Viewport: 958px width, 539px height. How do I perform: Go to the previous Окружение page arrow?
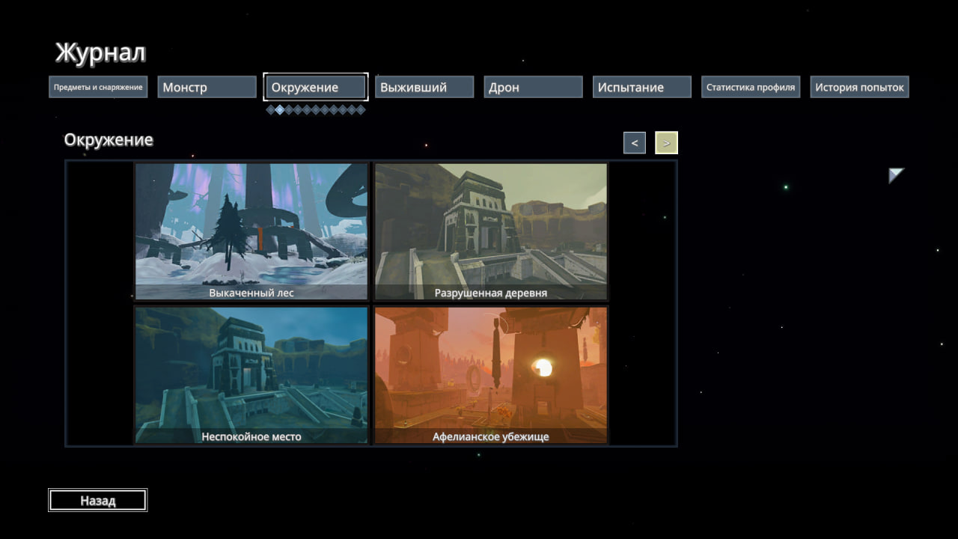click(635, 143)
